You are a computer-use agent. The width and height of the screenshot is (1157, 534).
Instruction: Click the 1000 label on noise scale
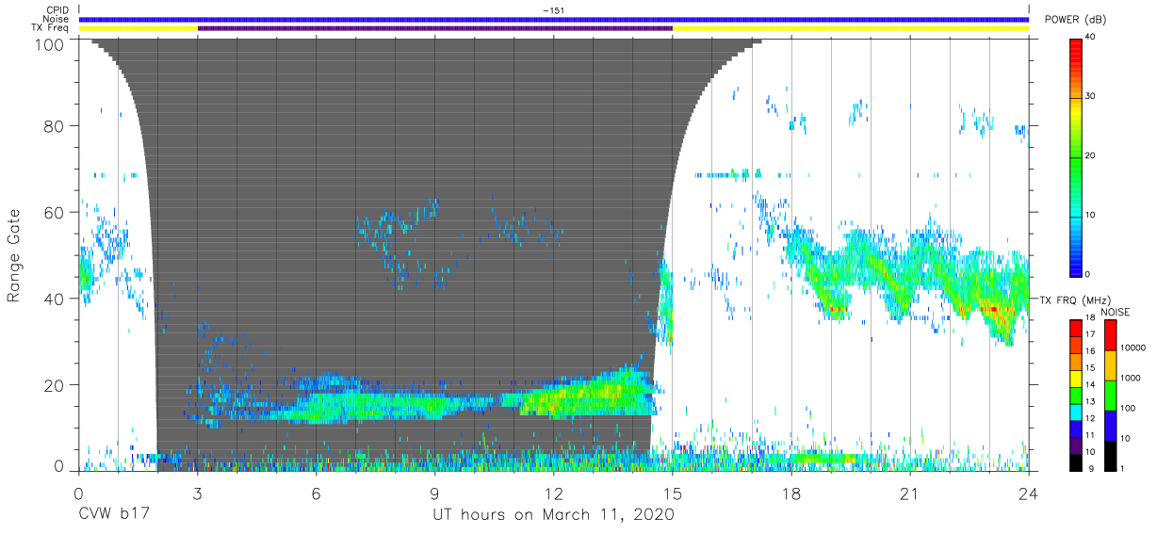click(1131, 378)
